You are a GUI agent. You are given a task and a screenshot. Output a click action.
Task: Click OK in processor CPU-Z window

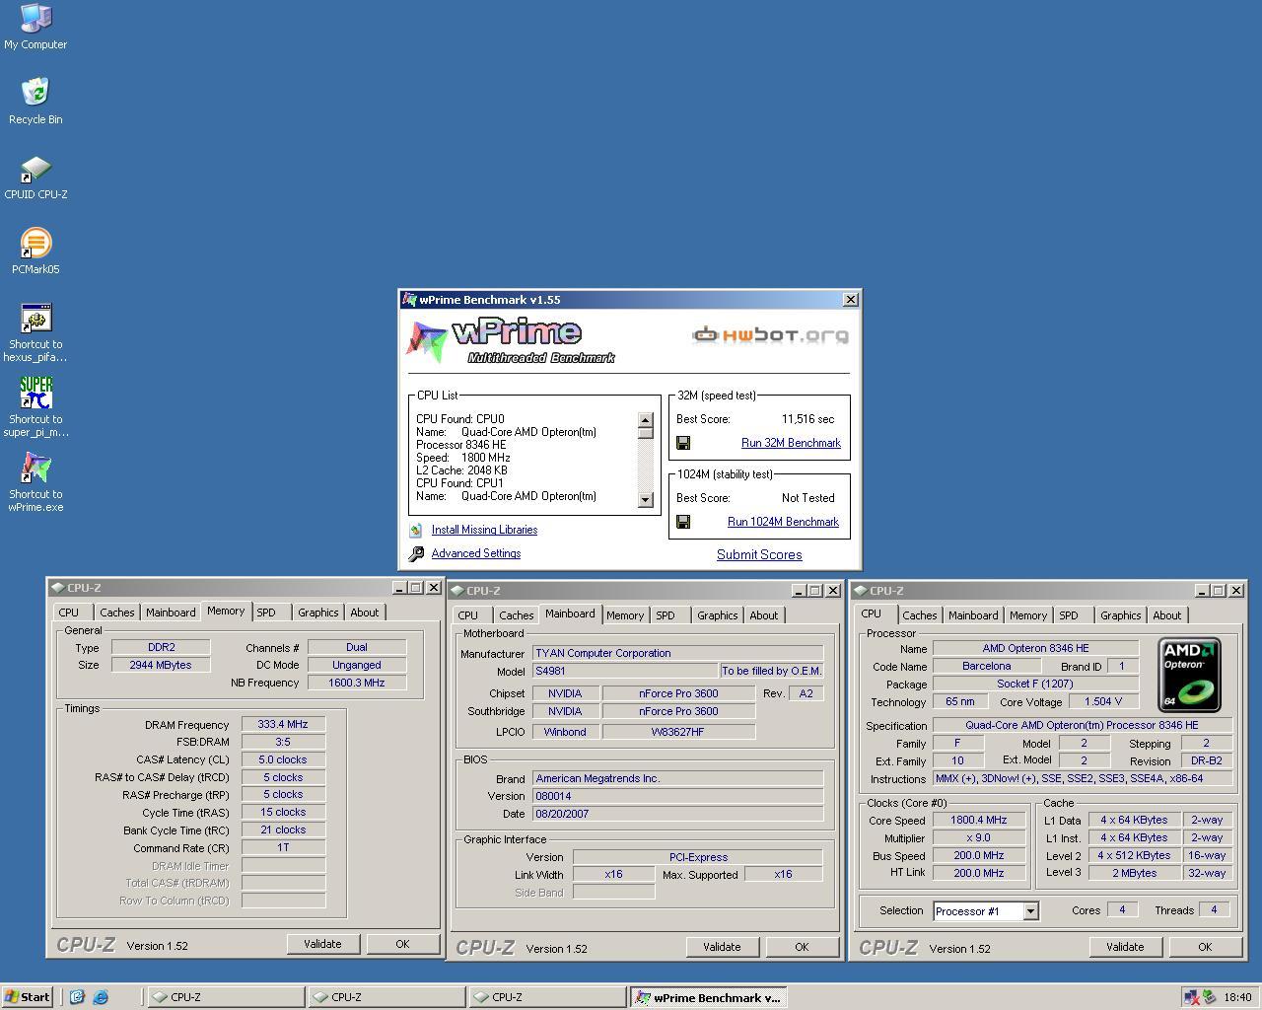pyautogui.click(x=1205, y=947)
